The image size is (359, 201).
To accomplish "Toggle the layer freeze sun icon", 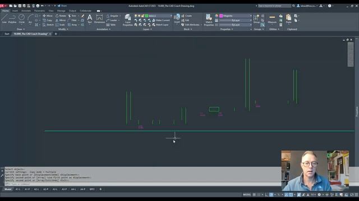I will click(x=139, y=16).
